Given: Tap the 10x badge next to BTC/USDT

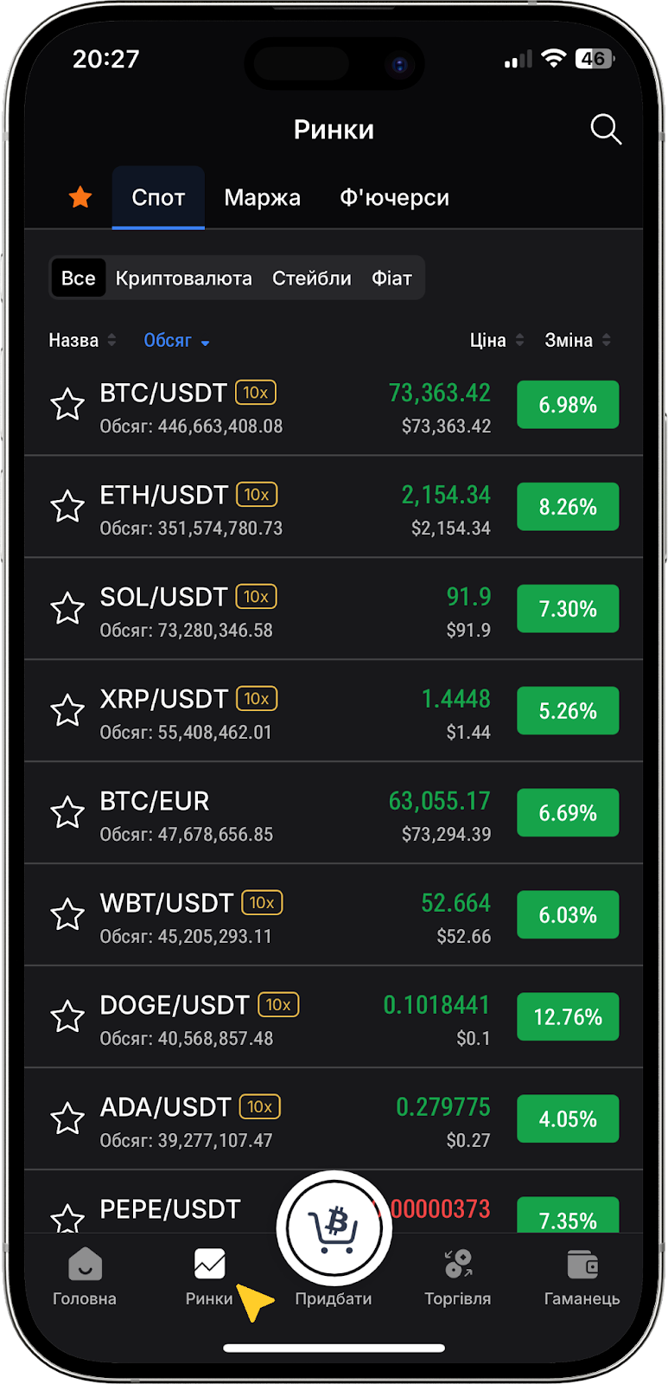Looking at the screenshot, I should tap(256, 393).
